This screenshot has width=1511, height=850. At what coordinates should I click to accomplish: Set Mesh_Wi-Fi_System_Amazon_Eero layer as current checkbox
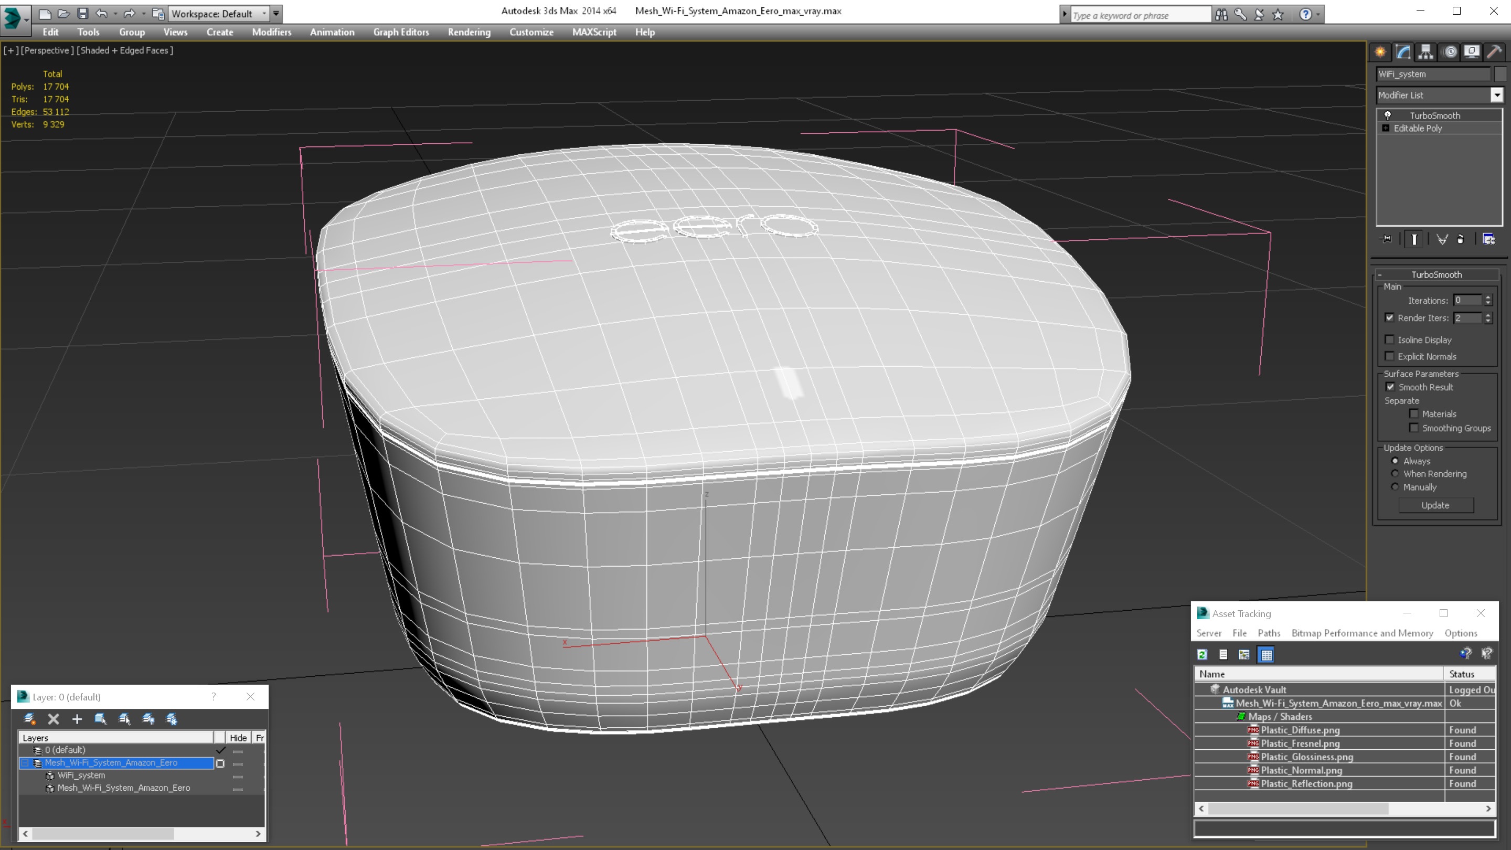(x=220, y=763)
